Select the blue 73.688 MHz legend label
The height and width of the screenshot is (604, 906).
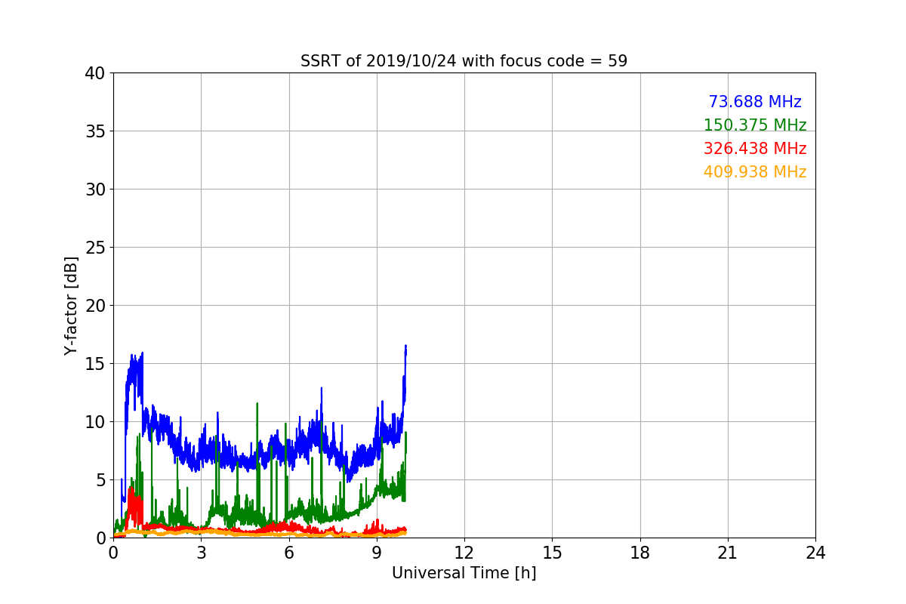(x=755, y=102)
